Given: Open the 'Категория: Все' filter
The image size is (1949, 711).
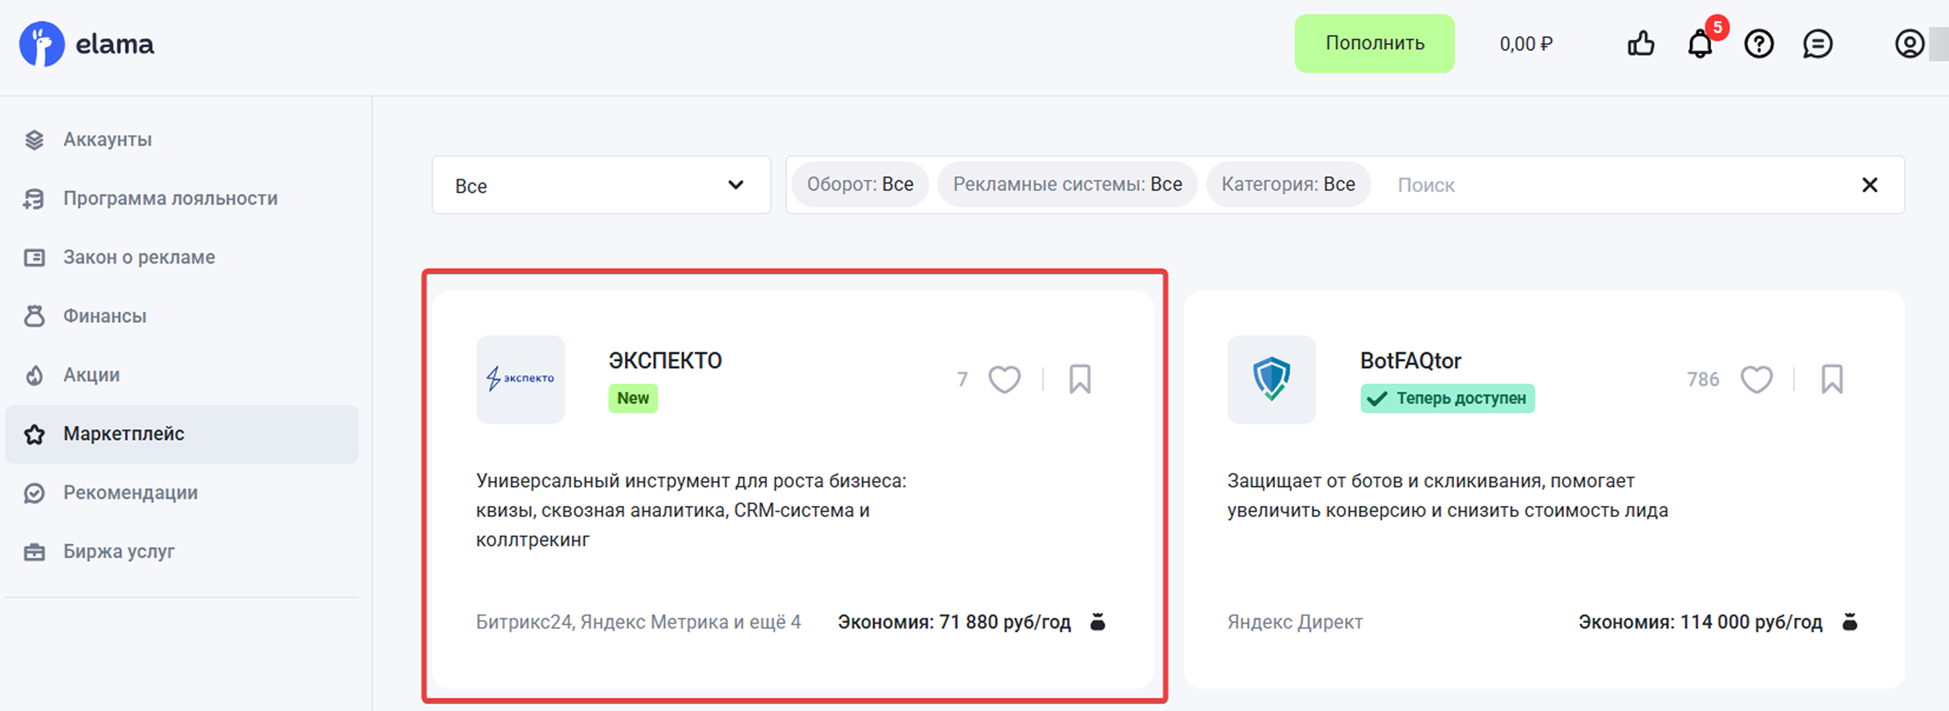Looking at the screenshot, I should 1288,185.
